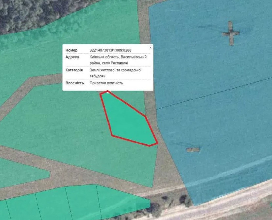This screenshot has height=220, width=272.
Task: Click the Власність field label
Action: (x=75, y=83)
